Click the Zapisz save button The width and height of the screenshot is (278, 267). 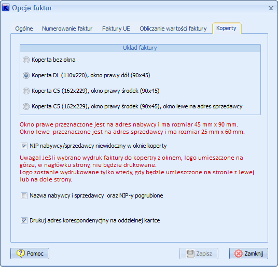[199, 254]
